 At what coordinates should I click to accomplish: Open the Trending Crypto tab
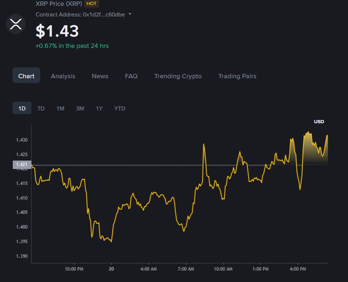[x=178, y=76]
